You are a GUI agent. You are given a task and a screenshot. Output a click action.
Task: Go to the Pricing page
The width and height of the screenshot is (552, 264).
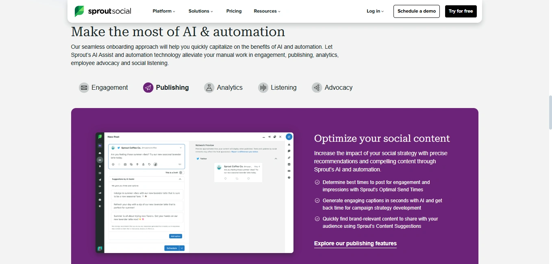tap(234, 11)
